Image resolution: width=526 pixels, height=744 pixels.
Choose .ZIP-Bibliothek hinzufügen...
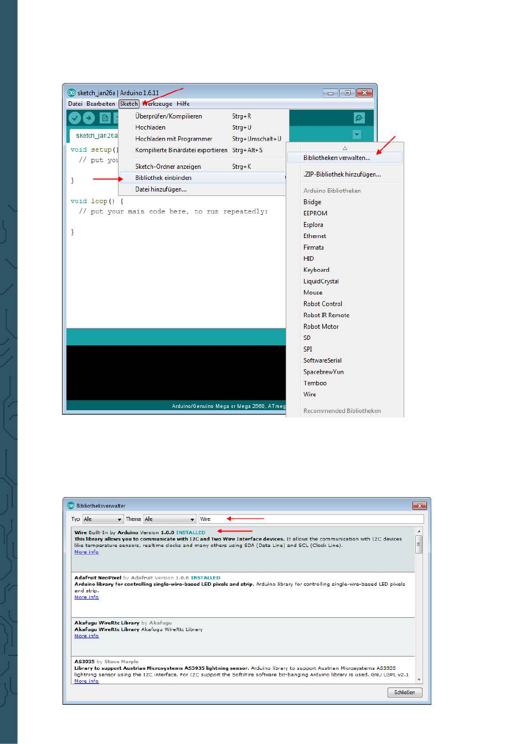point(345,174)
